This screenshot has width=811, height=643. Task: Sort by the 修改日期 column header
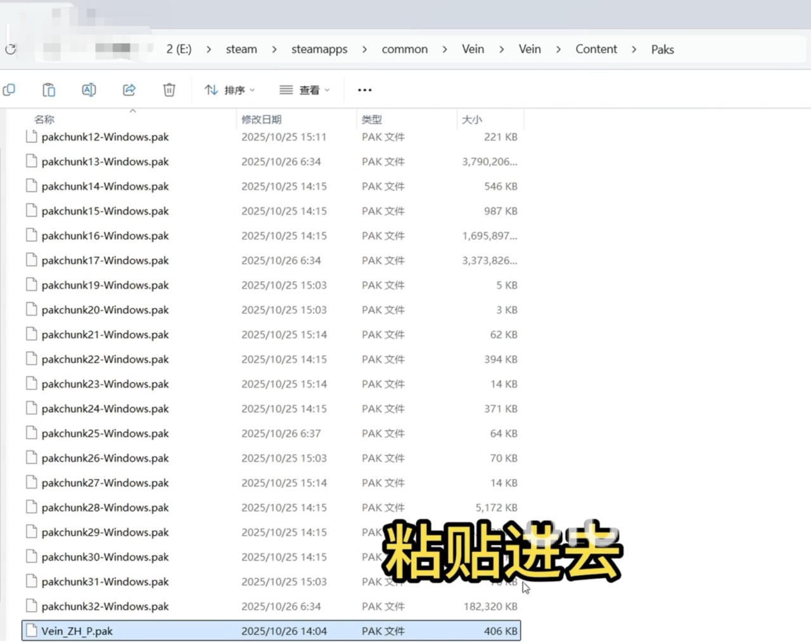tap(261, 120)
